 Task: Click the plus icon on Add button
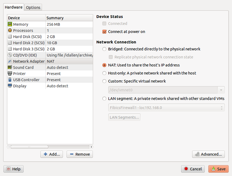click(x=45, y=154)
